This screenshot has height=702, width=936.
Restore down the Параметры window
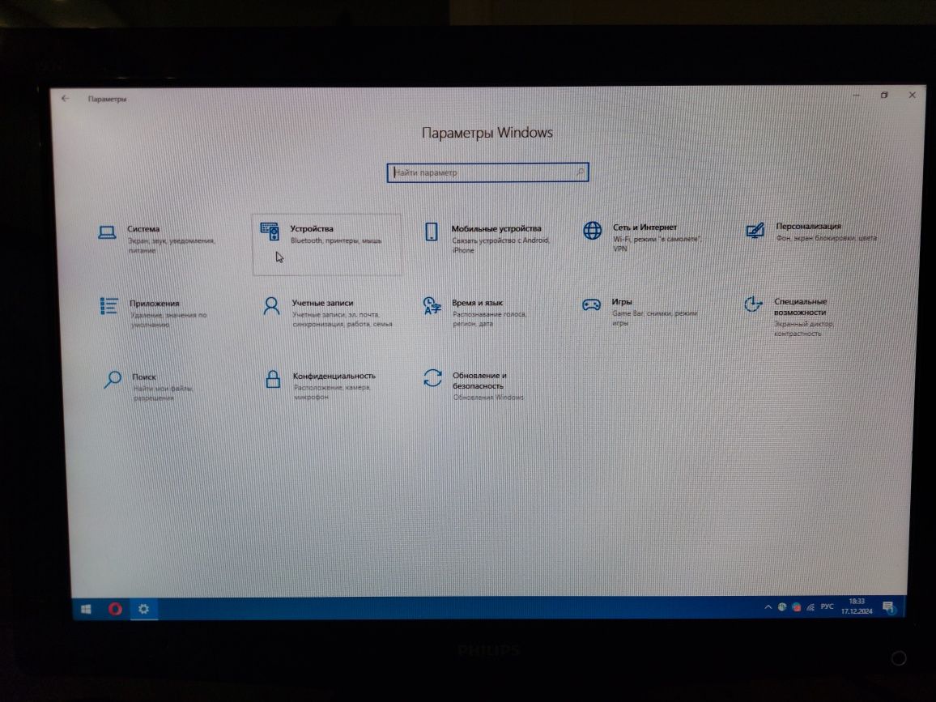(884, 95)
